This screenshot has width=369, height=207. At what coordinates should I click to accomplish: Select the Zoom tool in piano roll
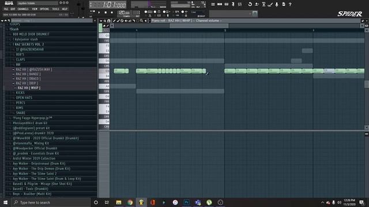tap(141, 21)
